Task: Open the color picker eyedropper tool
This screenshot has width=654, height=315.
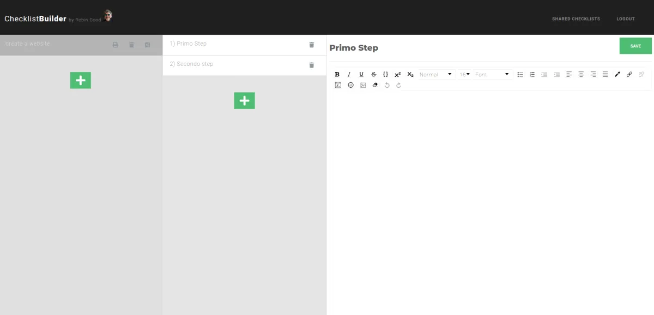Action: (x=617, y=74)
